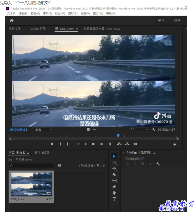This screenshot has height=212, width=196.
Task: Open the 编辑(E) menu
Action: tap(23, 14)
